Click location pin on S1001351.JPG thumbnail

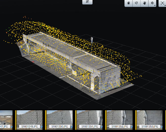(102, 127)
